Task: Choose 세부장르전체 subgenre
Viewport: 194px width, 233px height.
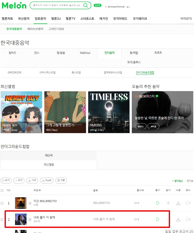Action: tap(14, 72)
